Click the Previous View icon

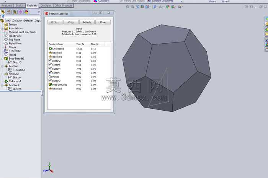pyautogui.click(x=137, y=7)
